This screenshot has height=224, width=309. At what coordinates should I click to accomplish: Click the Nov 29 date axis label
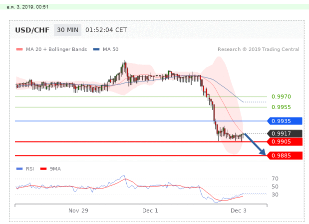(x=78, y=211)
